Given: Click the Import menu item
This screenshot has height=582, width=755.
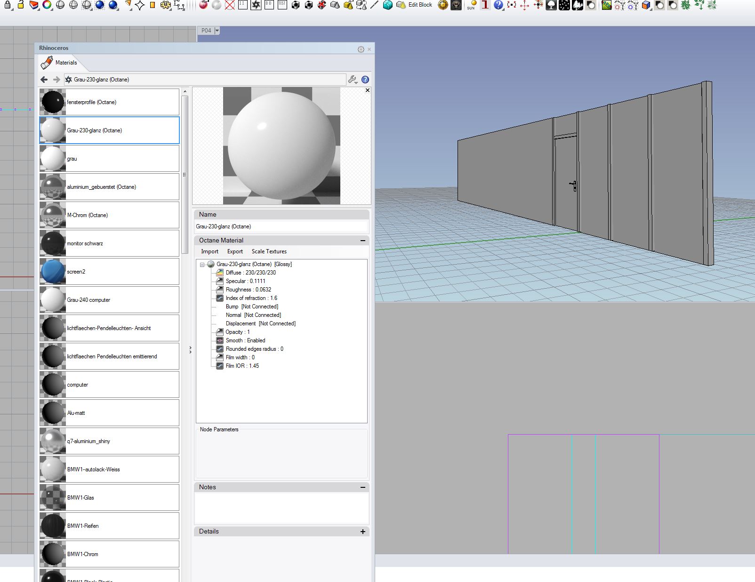Looking at the screenshot, I should pyautogui.click(x=210, y=251).
